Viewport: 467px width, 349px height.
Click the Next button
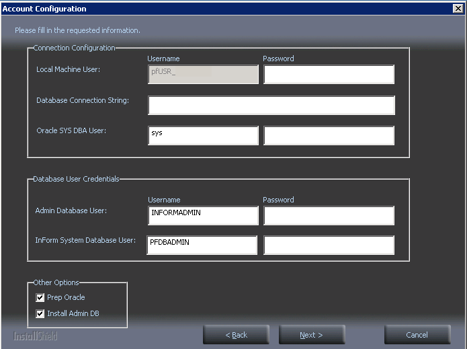point(312,335)
